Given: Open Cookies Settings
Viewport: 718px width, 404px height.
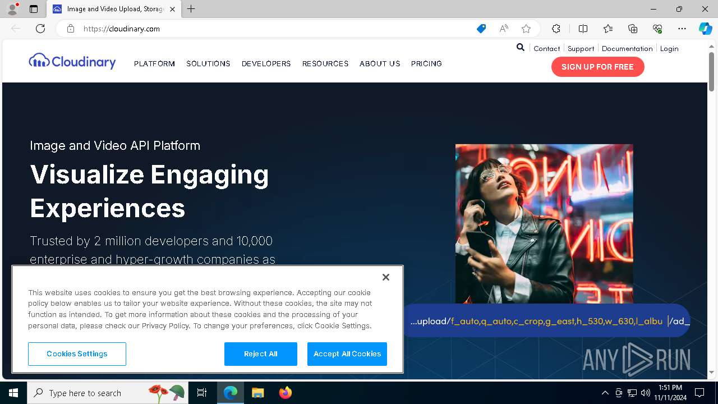Looking at the screenshot, I should [77, 354].
